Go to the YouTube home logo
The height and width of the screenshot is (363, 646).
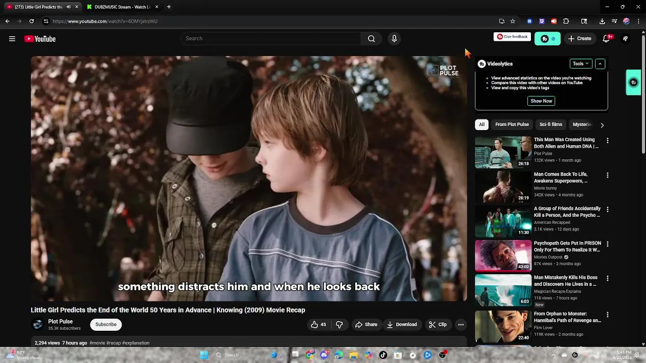pos(40,39)
